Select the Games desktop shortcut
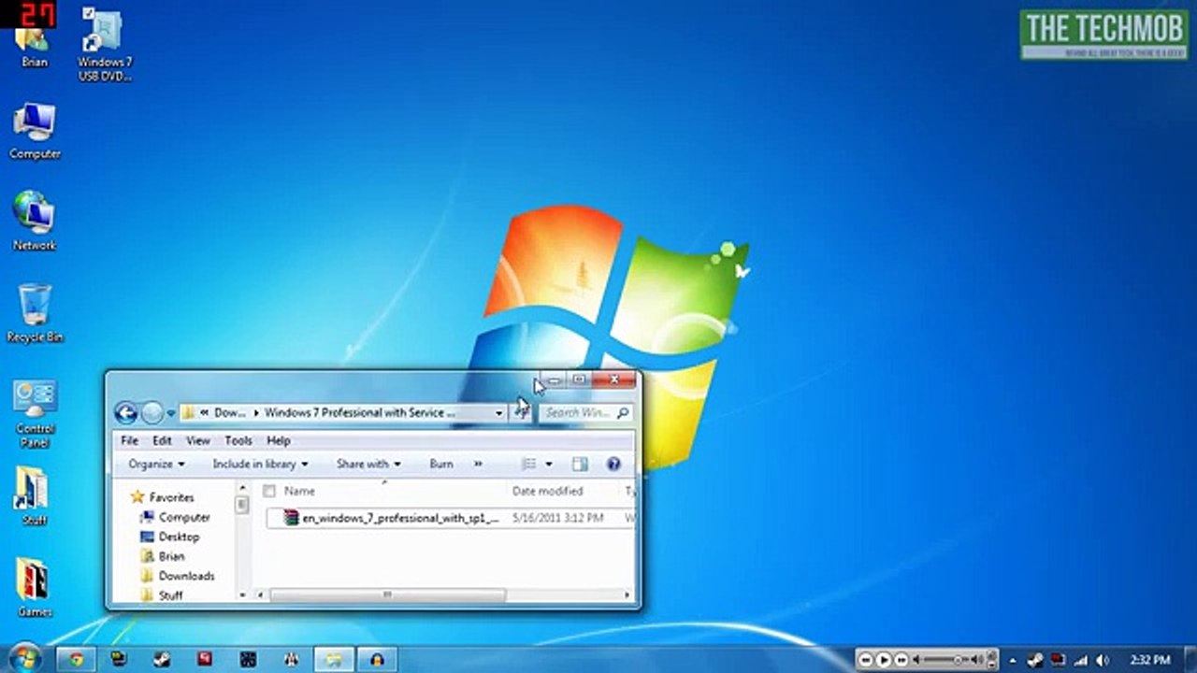The width and height of the screenshot is (1197, 673). (x=35, y=588)
